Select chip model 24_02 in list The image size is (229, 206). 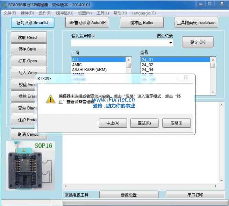pos(148,65)
